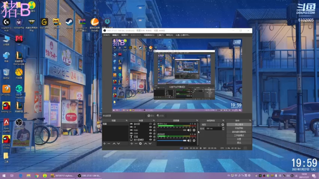Launch Sea of Thieves desktop icon
Screen dimensions: 319x179
(19, 92)
